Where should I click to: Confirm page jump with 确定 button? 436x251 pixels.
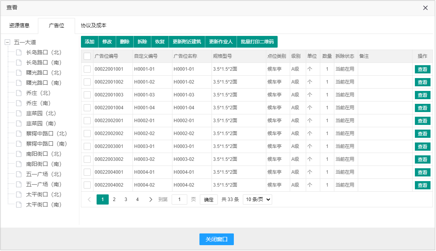coord(208,199)
